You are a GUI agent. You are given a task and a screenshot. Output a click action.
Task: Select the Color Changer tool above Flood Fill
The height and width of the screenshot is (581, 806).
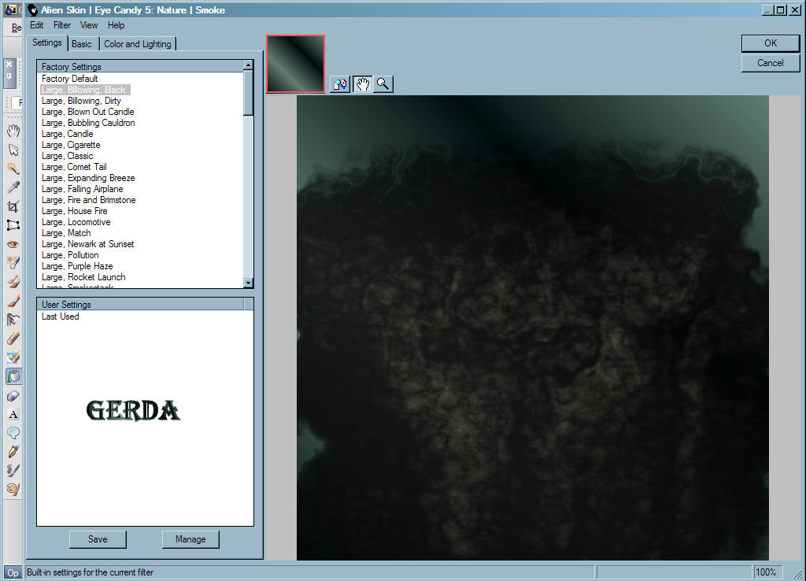[x=13, y=357]
